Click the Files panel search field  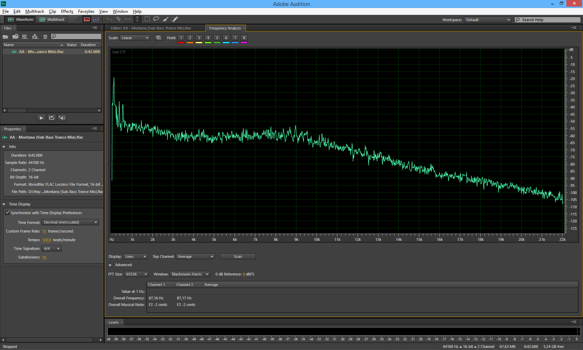76,36
